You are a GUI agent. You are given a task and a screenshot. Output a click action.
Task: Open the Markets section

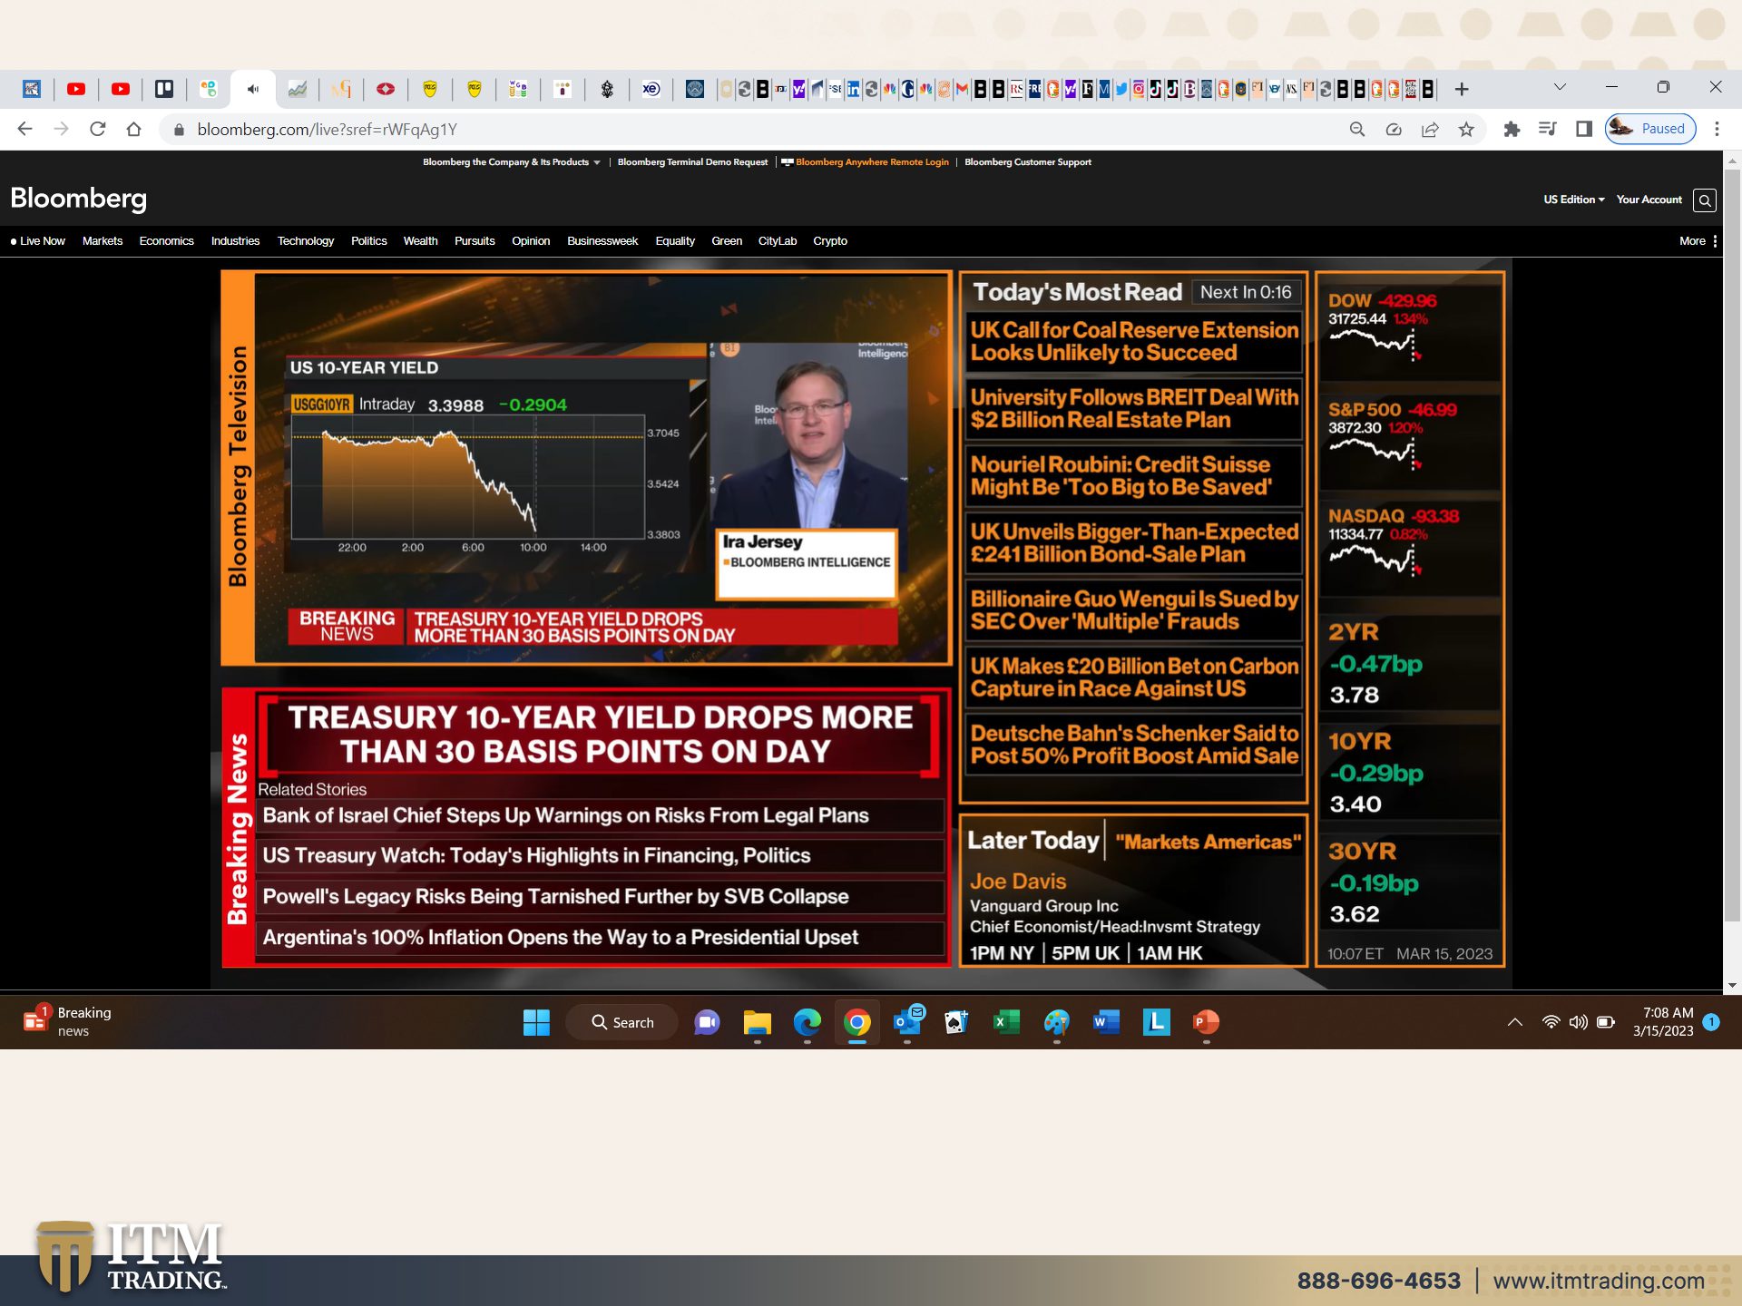point(102,241)
